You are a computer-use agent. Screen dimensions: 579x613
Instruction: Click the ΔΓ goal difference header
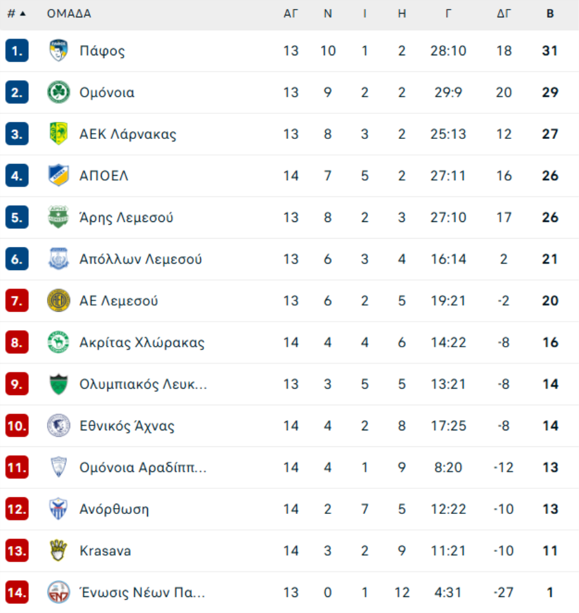(504, 14)
